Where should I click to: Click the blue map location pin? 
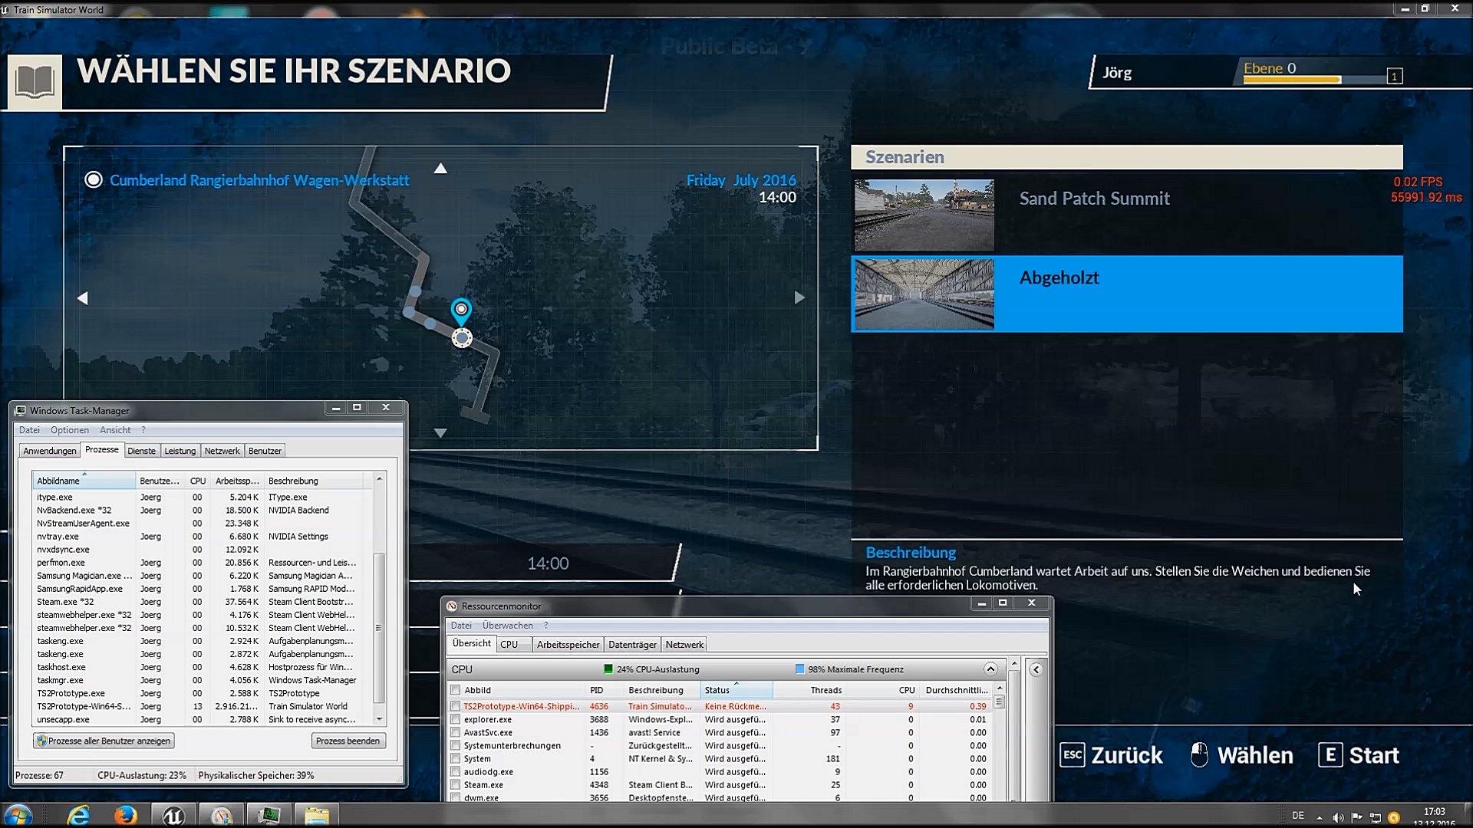[460, 310]
